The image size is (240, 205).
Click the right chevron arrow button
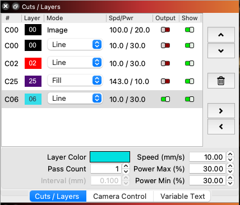pyautogui.click(x=221, y=111)
